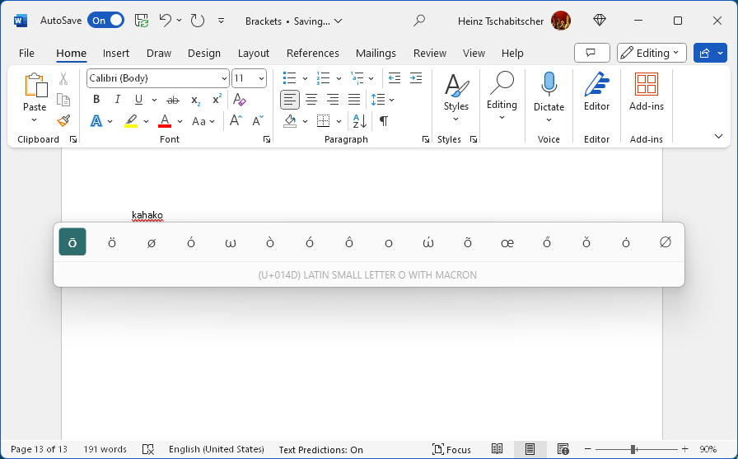Viewport: 738px width, 459px height.
Task: Switch to Read Mode view
Action: [x=497, y=449]
